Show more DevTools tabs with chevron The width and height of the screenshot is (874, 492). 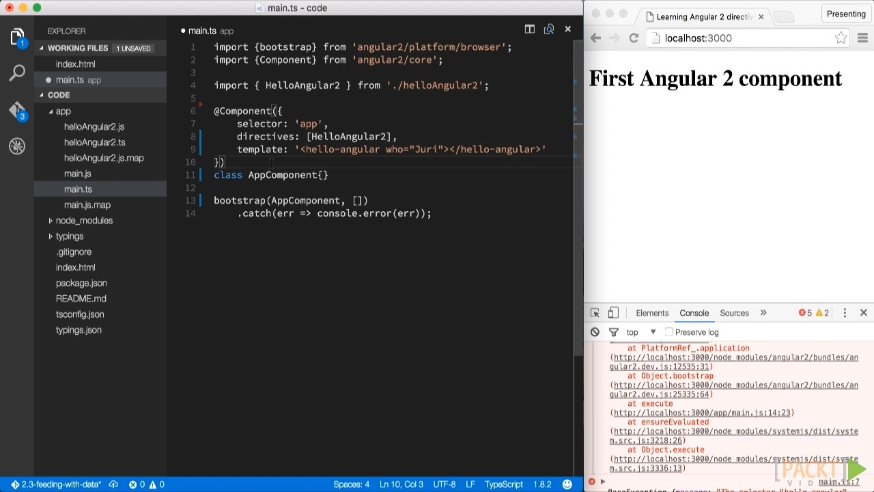click(763, 313)
